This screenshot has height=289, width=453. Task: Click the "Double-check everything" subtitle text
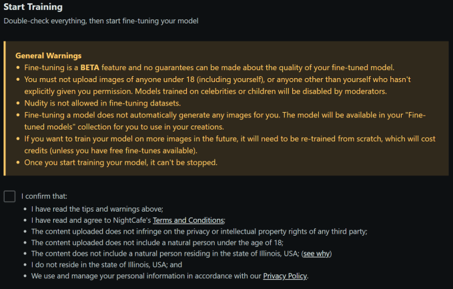click(x=101, y=21)
